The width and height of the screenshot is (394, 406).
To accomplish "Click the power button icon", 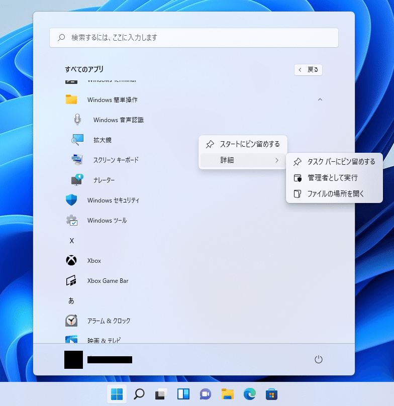I will (318, 359).
